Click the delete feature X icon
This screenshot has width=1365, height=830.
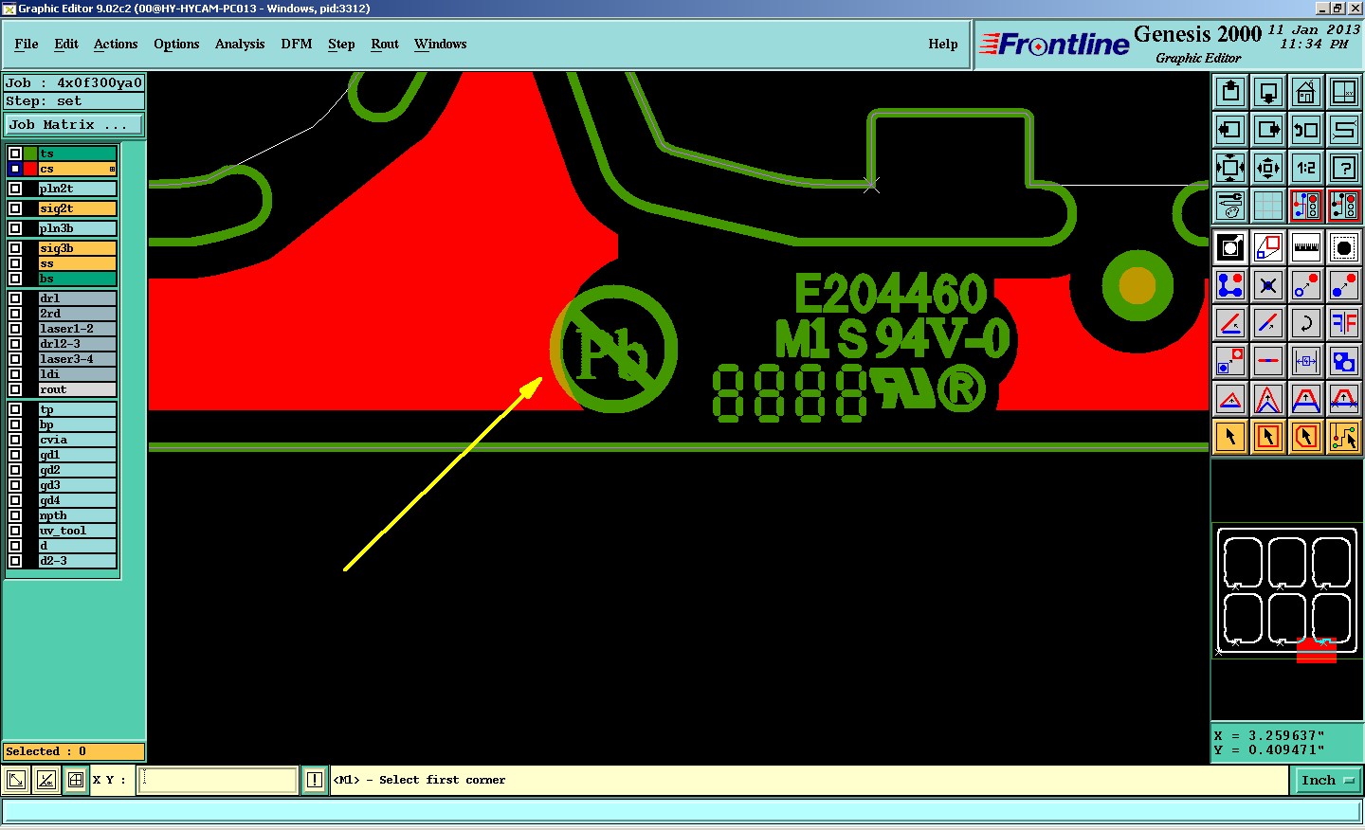pyautogui.click(x=1268, y=285)
